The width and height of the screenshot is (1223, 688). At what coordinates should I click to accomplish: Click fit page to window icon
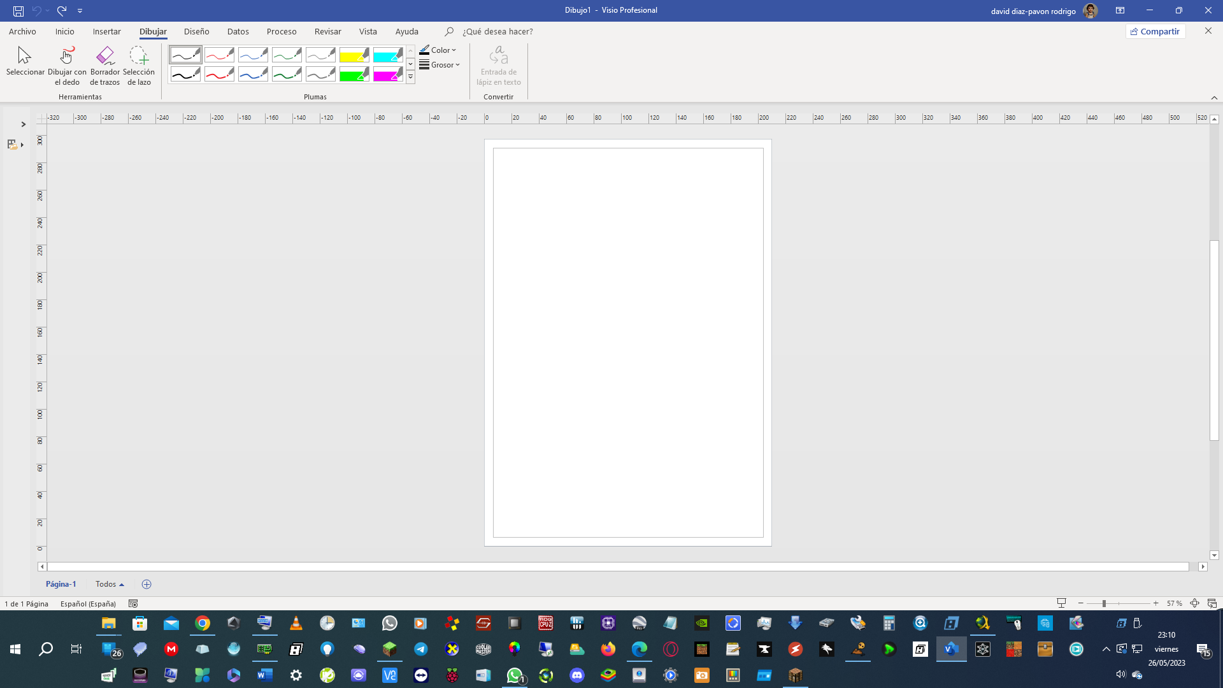pyautogui.click(x=1194, y=603)
